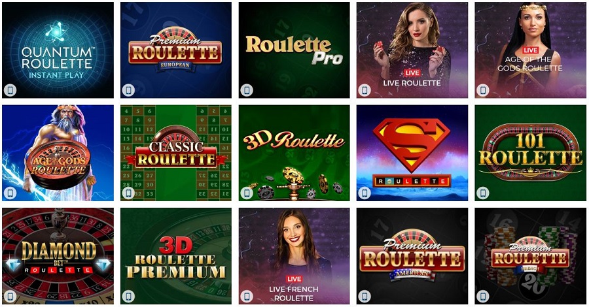589x307 pixels.
Task: Open Quantum Roulette Instant Play game
Action: pos(58,50)
